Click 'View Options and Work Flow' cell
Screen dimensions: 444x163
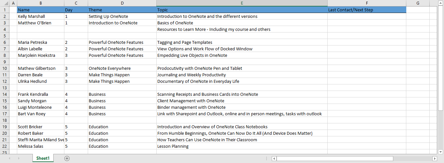(x=242, y=49)
